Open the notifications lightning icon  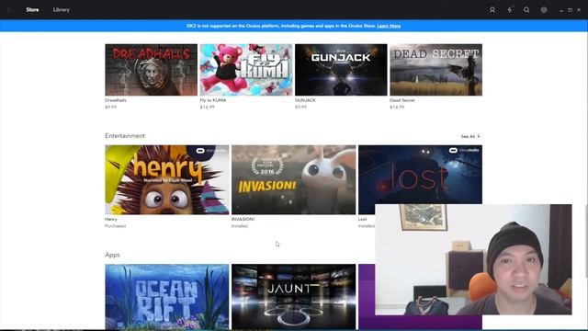tap(510, 10)
